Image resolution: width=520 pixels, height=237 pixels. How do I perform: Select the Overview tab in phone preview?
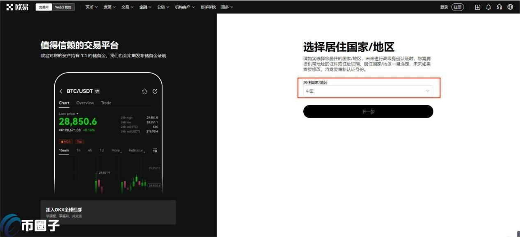85,103
